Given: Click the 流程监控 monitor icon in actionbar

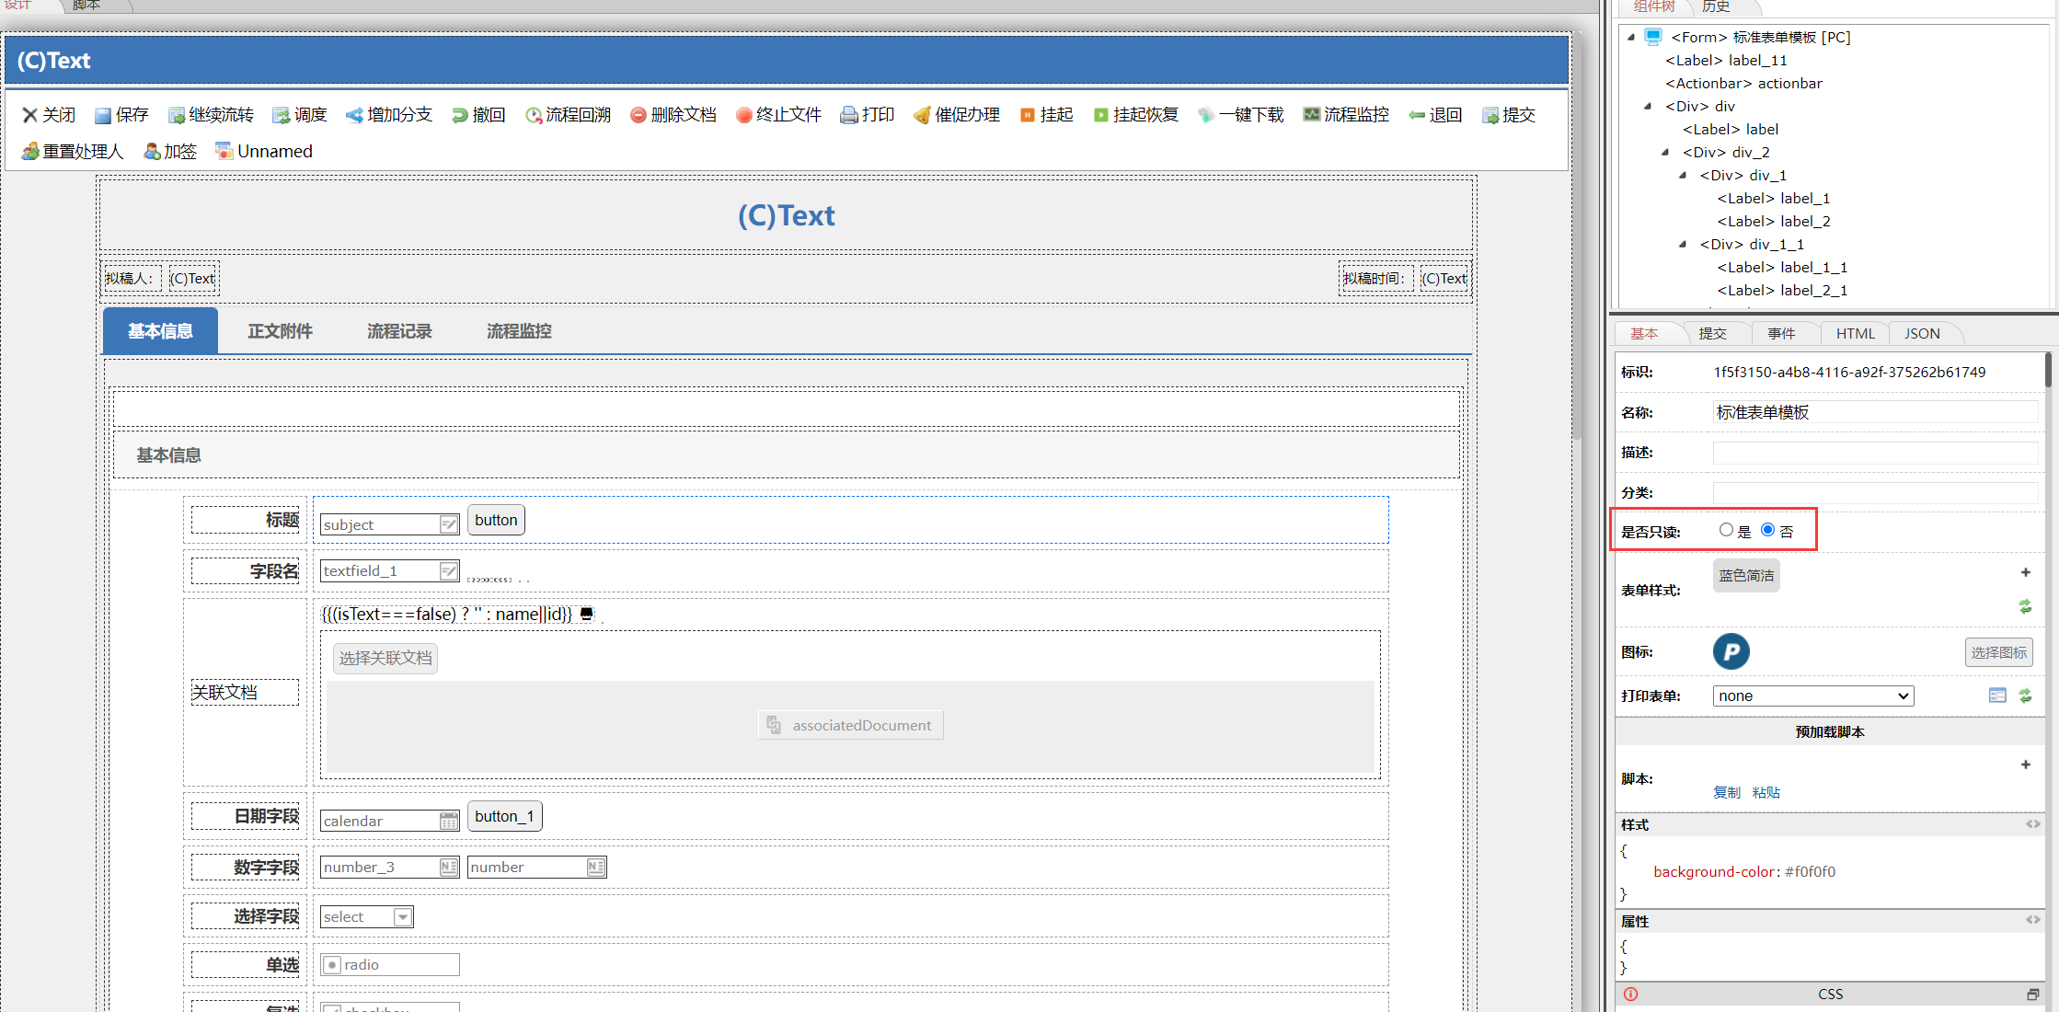Looking at the screenshot, I should 1311,115.
